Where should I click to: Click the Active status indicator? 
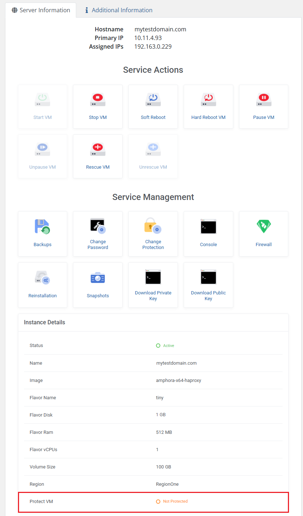click(165, 346)
